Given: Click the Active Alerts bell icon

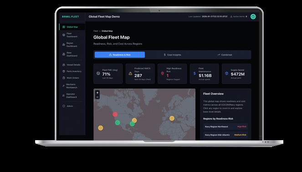Looking at the screenshot, I should [x=231, y=17].
